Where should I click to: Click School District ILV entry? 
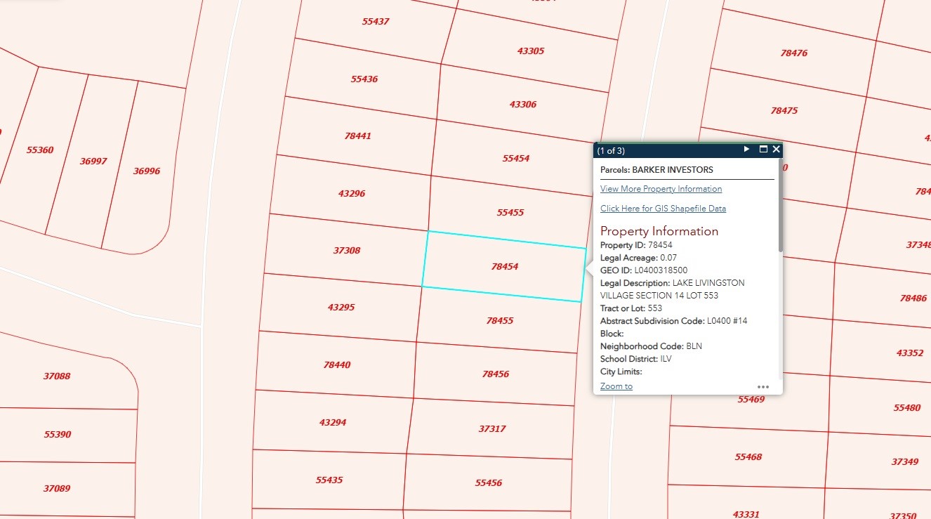[636, 359]
